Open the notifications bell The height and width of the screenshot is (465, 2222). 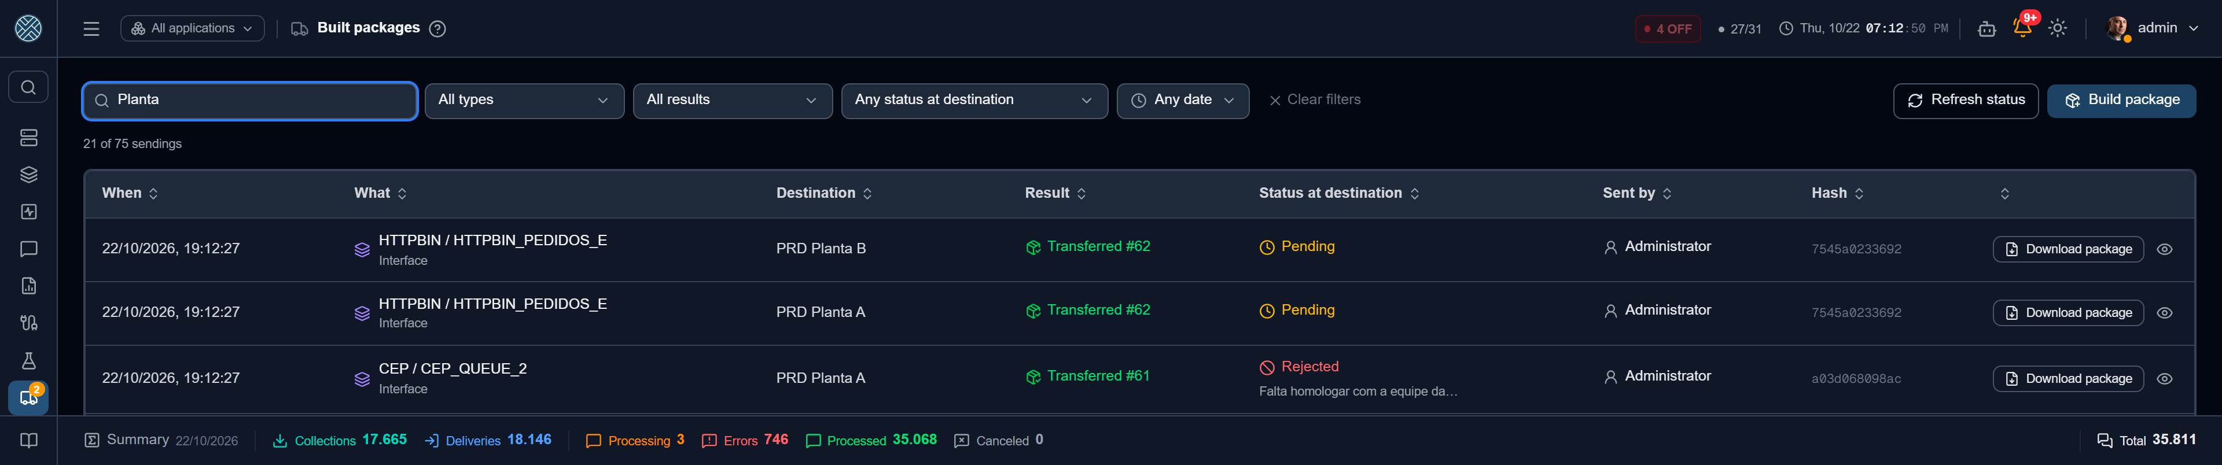point(2022,28)
